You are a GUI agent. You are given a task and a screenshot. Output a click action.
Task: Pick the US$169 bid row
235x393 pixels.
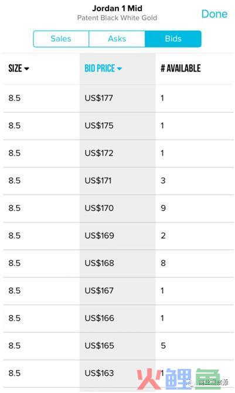[x=118, y=236]
